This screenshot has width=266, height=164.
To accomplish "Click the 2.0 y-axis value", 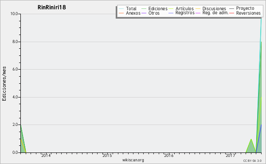I will (x=15, y=125).
